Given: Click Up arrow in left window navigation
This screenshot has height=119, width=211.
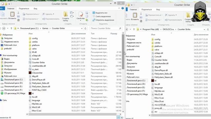Looking at the screenshot, I should point(11,28).
